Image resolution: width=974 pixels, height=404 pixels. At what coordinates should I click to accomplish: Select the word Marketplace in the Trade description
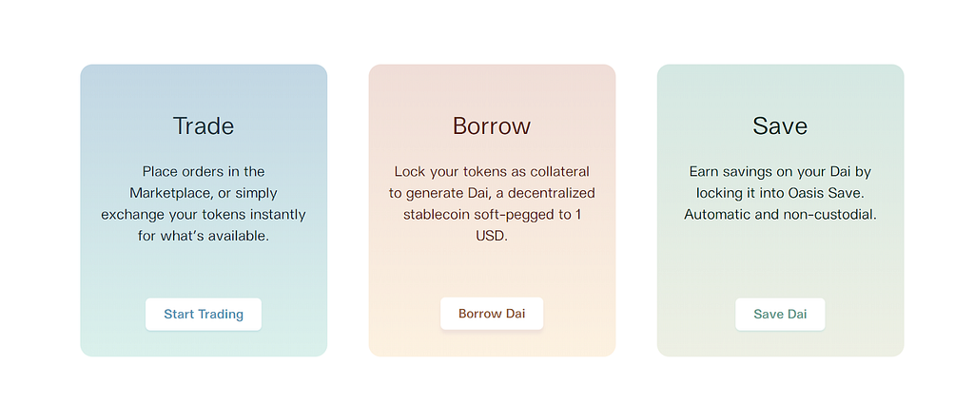(x=169, y=193)
